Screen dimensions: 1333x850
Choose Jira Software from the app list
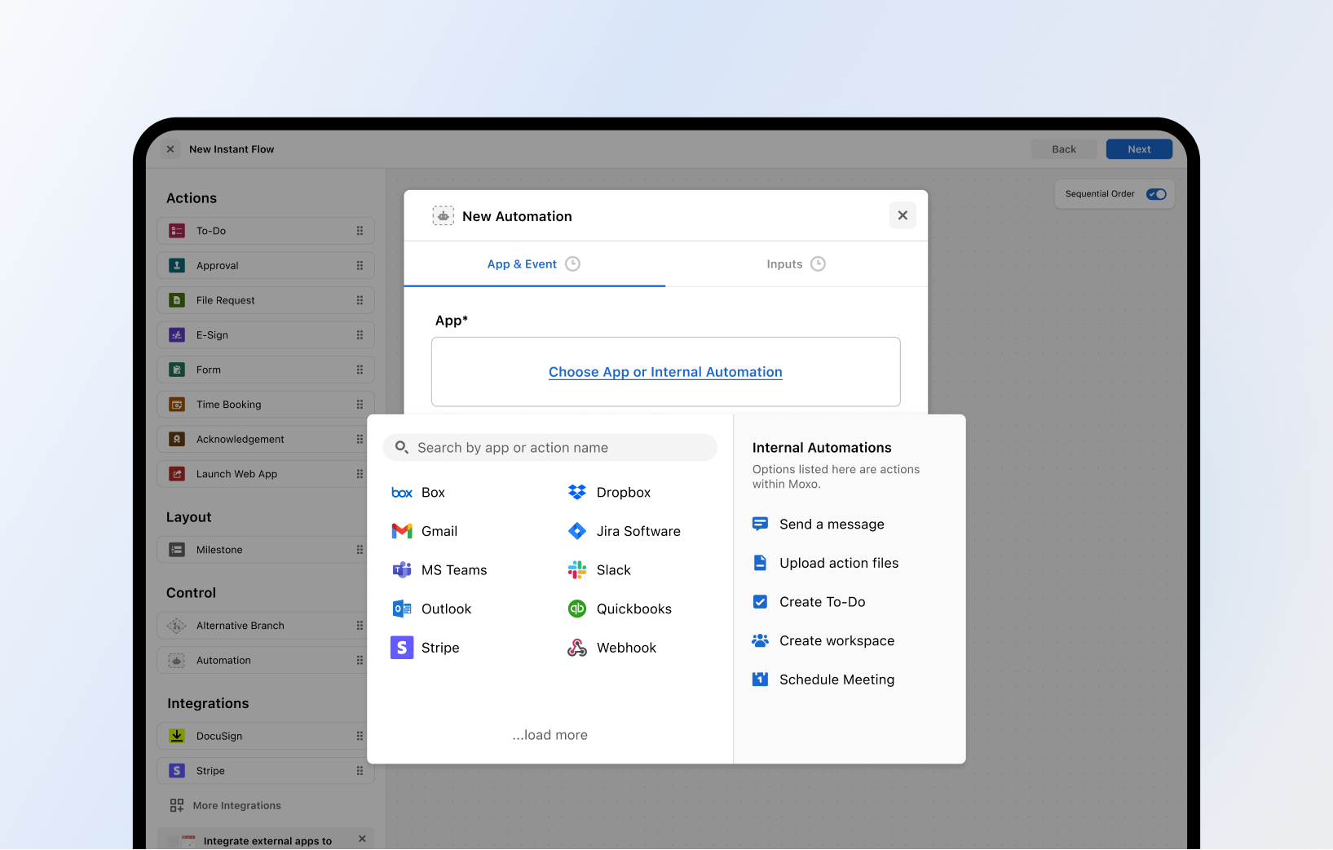625,531
